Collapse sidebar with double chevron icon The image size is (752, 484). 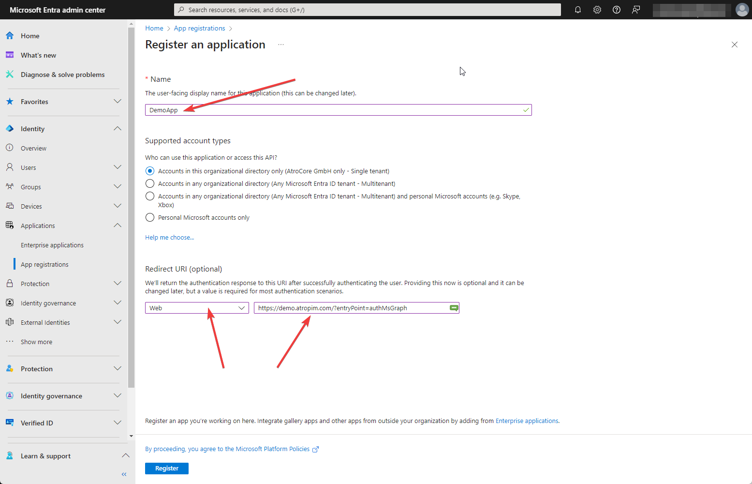pyautogui.click(x=124, y=474)
